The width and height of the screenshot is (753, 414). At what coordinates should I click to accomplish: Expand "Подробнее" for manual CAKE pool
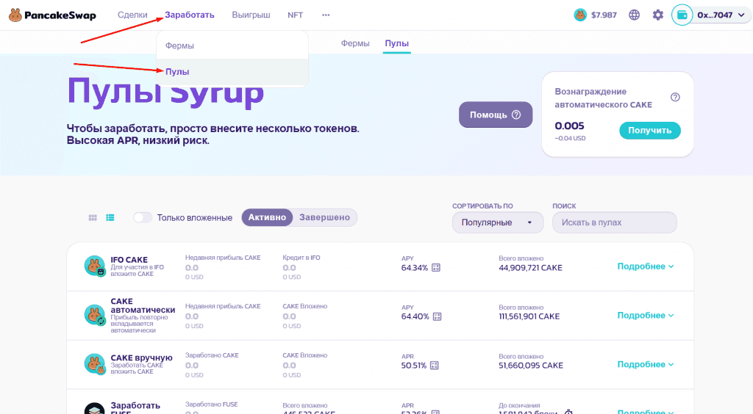[646, 364]
